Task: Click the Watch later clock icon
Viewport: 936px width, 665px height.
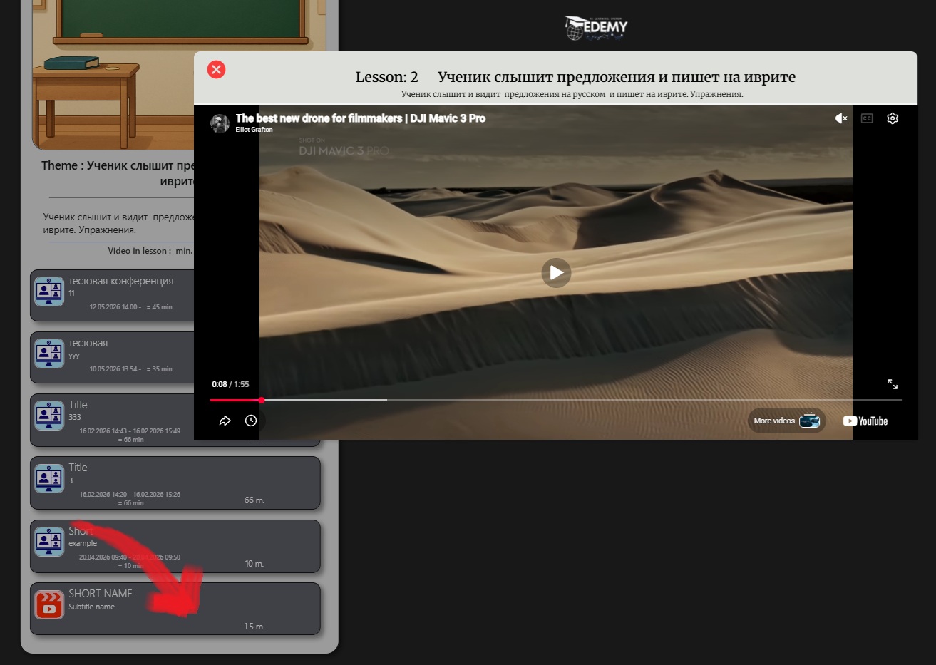Action: (251, 421)
